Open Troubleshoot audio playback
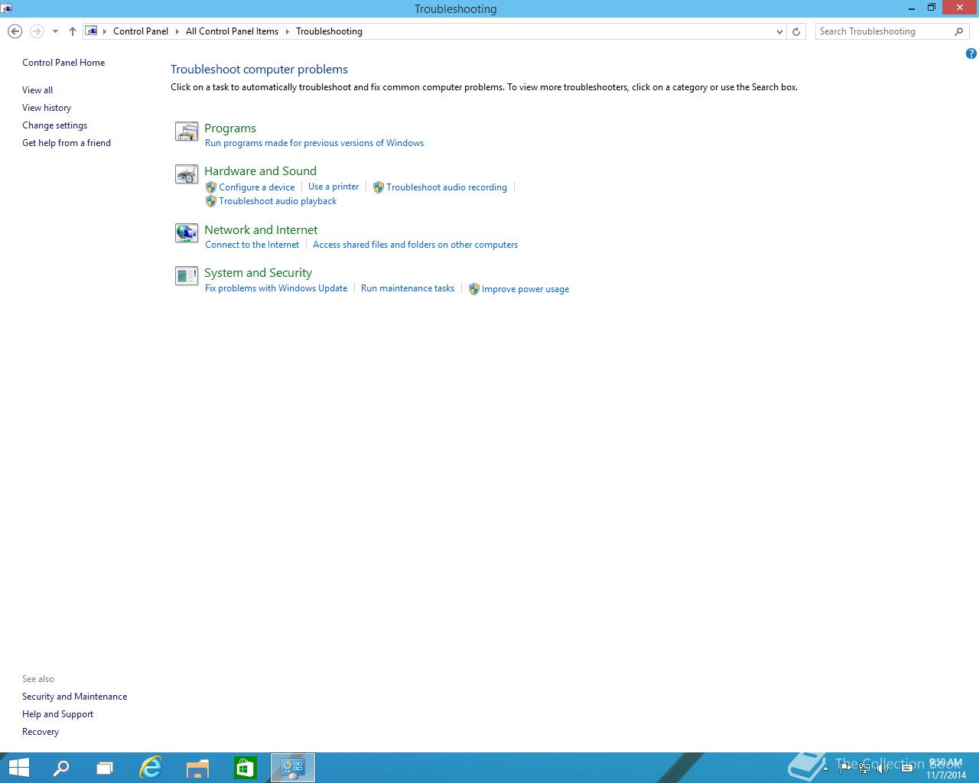 click(x=278, y=201)
